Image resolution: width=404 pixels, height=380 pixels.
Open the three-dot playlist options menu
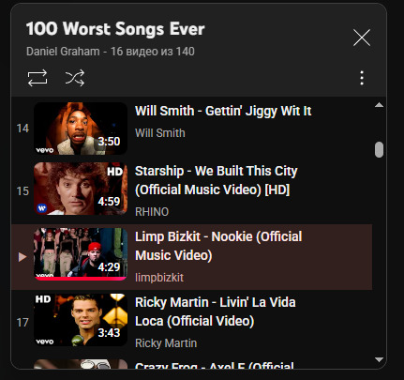click(362, 78)
